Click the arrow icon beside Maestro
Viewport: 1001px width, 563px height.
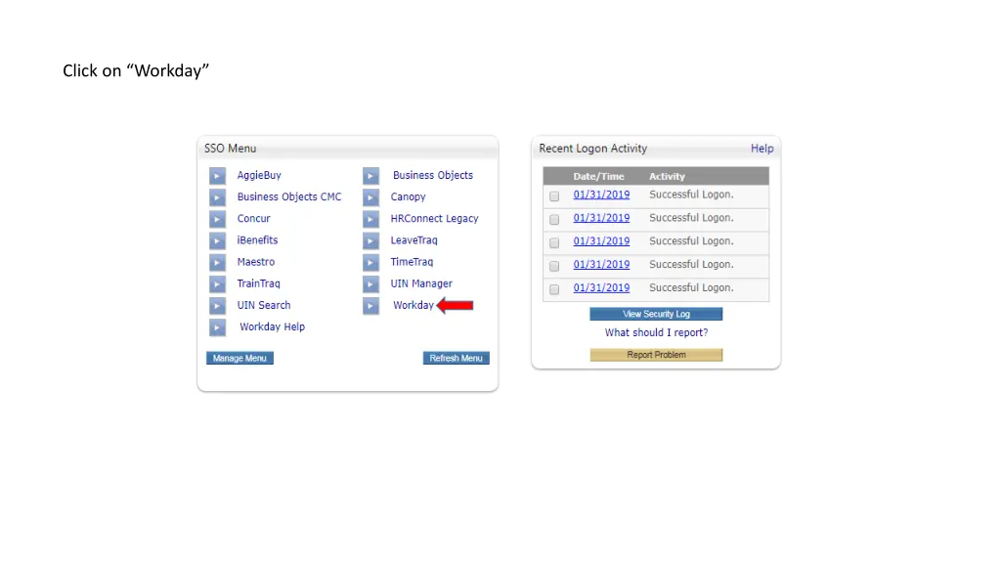pos(217,262)
